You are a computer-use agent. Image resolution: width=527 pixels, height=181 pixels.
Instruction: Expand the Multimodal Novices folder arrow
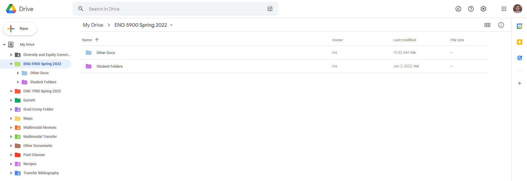click(x=11, y=128)
